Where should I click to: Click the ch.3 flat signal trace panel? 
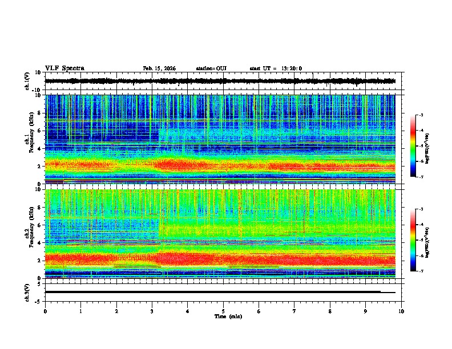click(223, 293)
